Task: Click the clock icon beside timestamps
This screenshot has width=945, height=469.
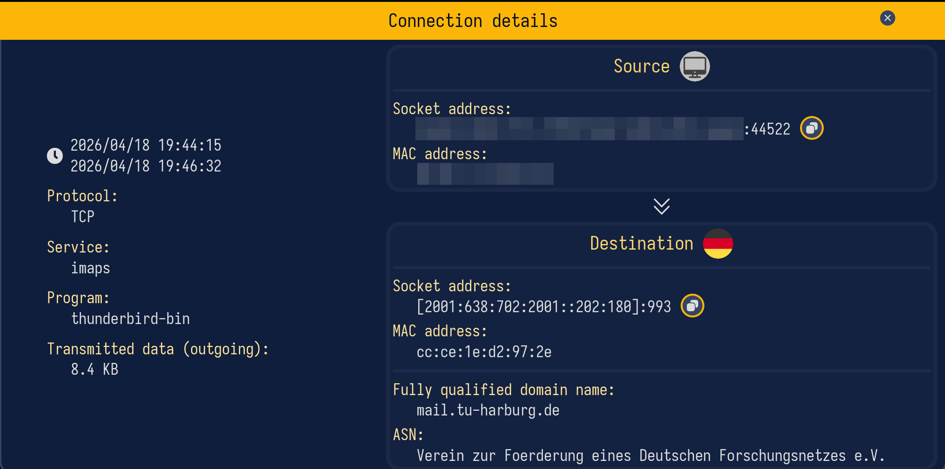Action: (x=55, y=155)
